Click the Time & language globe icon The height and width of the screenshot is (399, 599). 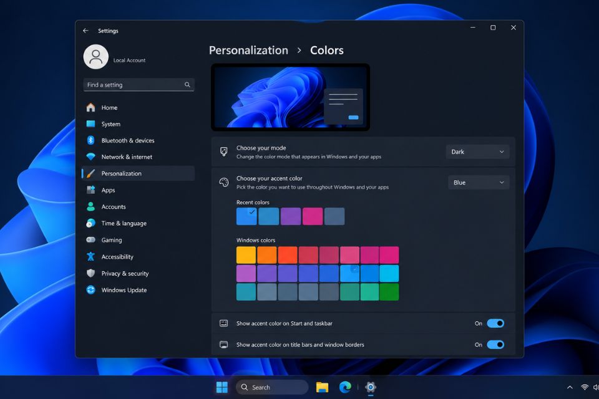coord(90,223)
